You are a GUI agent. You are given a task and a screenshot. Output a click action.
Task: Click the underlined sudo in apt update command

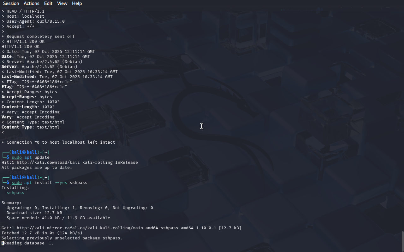click(17, 157)
